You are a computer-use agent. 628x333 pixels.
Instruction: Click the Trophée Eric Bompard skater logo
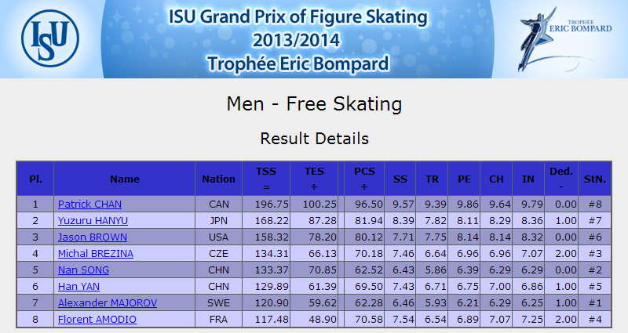tap(564, 40)
